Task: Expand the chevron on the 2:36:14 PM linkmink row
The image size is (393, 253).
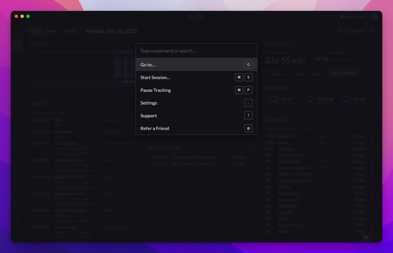Action: tap(98, 177)
